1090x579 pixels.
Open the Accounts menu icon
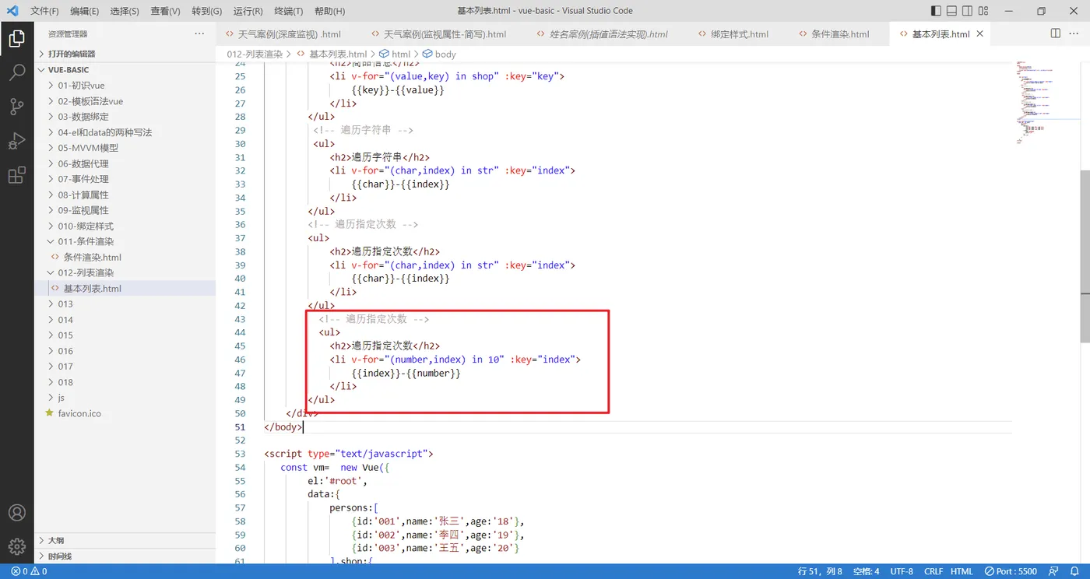(x=16, y=513)
